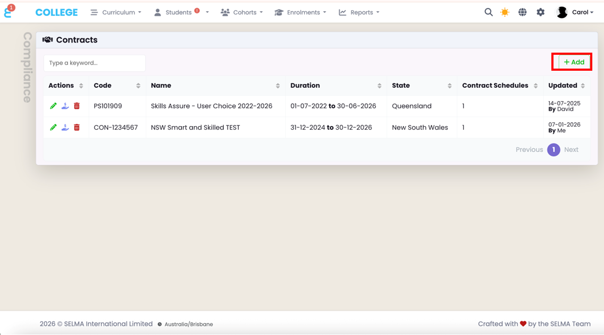604x335 pixels.
Task: Open the Students dropdown menu
Action: pos(181,12)
